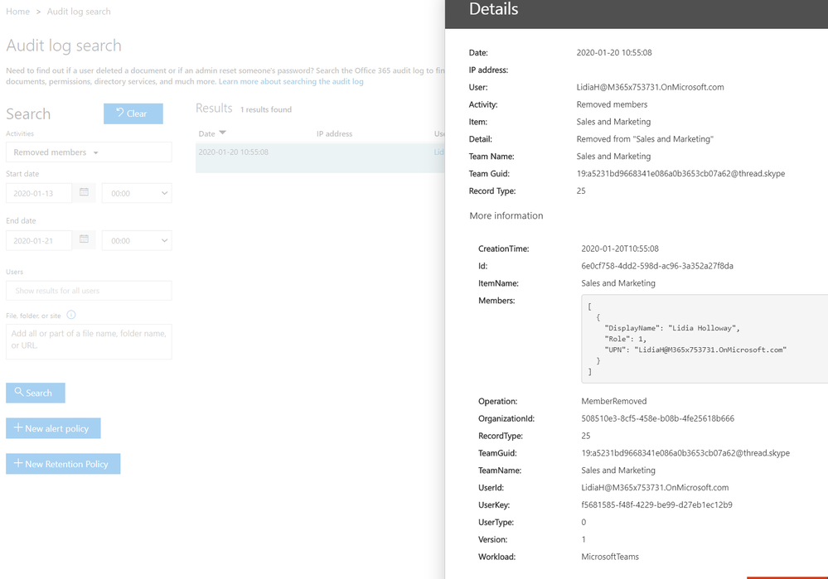Click the info icon beside File, folder, or site

point(71,315)
